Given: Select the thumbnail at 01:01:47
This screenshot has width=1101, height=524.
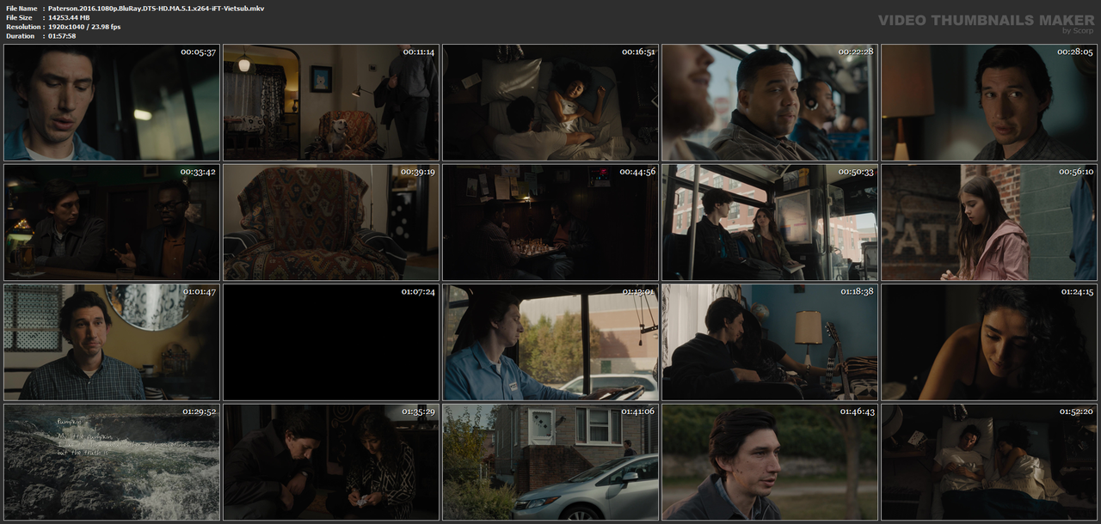Looking at the screenshot, I should tap(112, 343).
